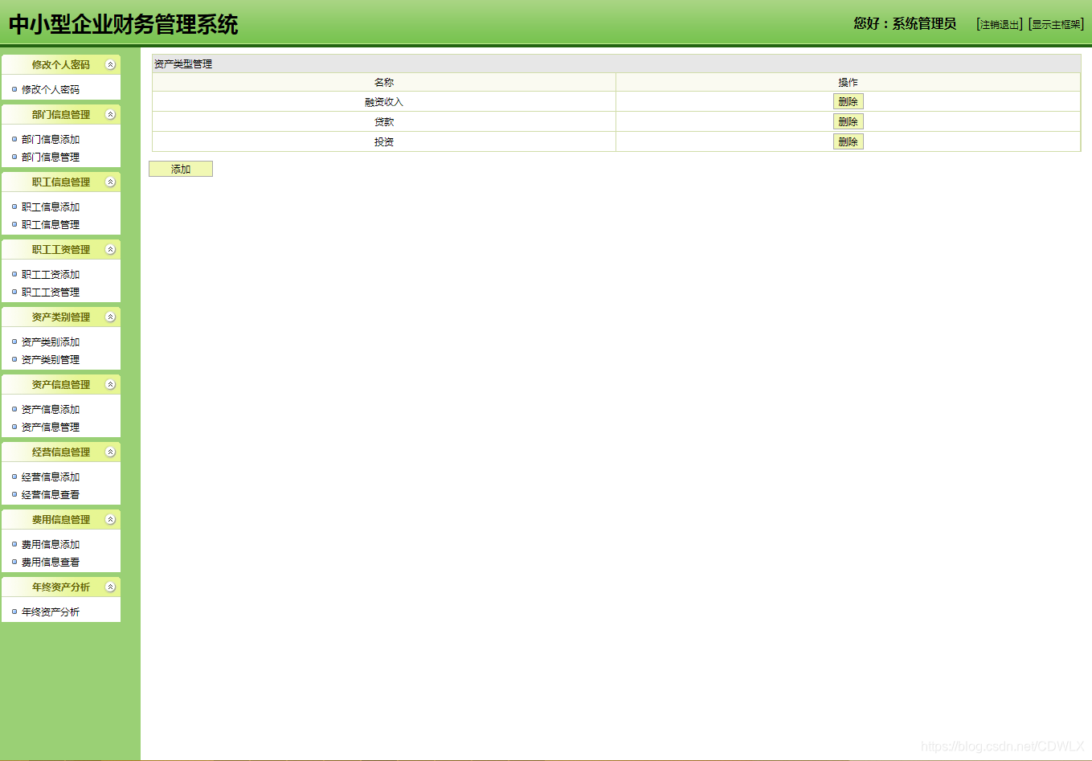Viewport: 1092px width, 761px height.
Task: Click the 资产类型管理 table title
Action: [183, 64]
